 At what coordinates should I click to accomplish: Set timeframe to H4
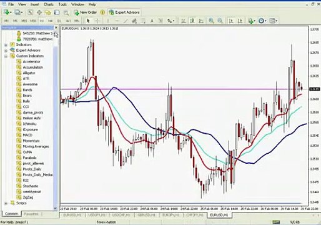(x=51, y=21)
